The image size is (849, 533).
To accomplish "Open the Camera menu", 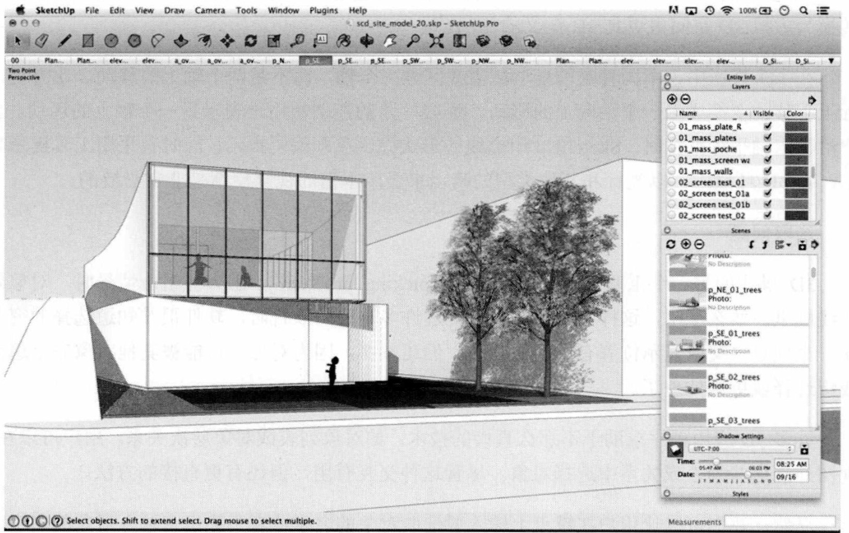I will [x=210, y=10].
